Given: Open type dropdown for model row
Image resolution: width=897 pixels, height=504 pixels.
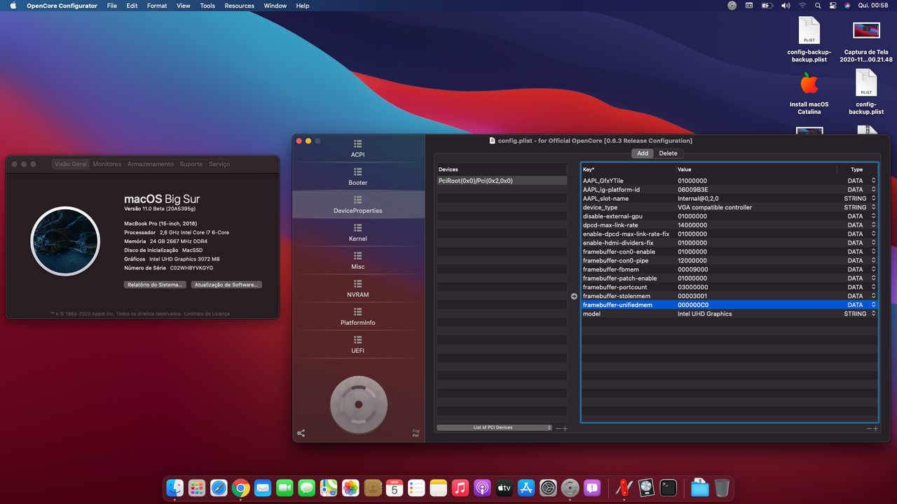Looking at the screenshot, I should [x=873, y=314].
